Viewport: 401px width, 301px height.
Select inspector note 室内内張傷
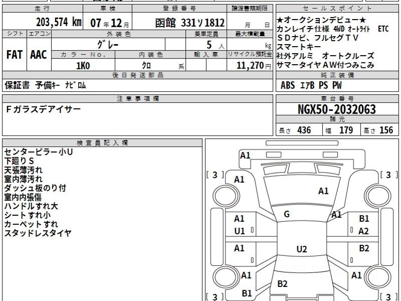[23, 197]
